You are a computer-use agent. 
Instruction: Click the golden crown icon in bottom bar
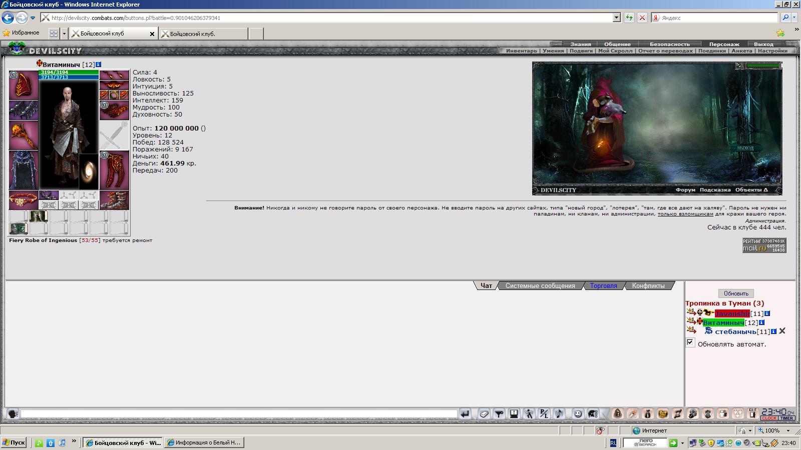pyautogui.click(x=663, y=413)
